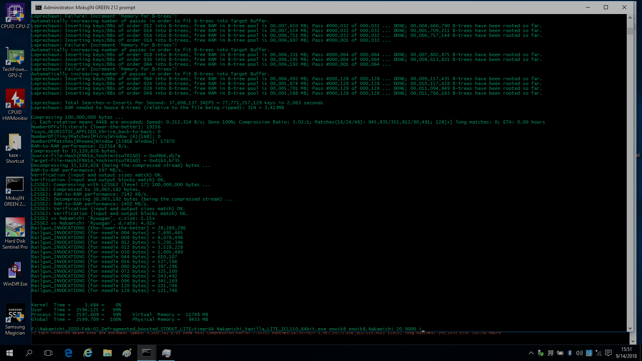642x361 pixels.
Task: Click 'Total Searches-n-Inserts Per Second' line
Action: 177,103
